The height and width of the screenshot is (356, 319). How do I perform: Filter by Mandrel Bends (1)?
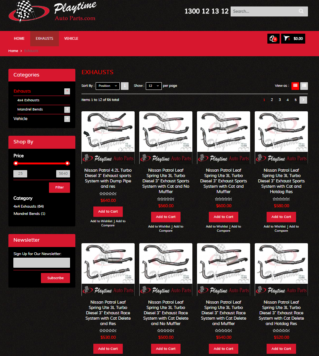(29, 214)
